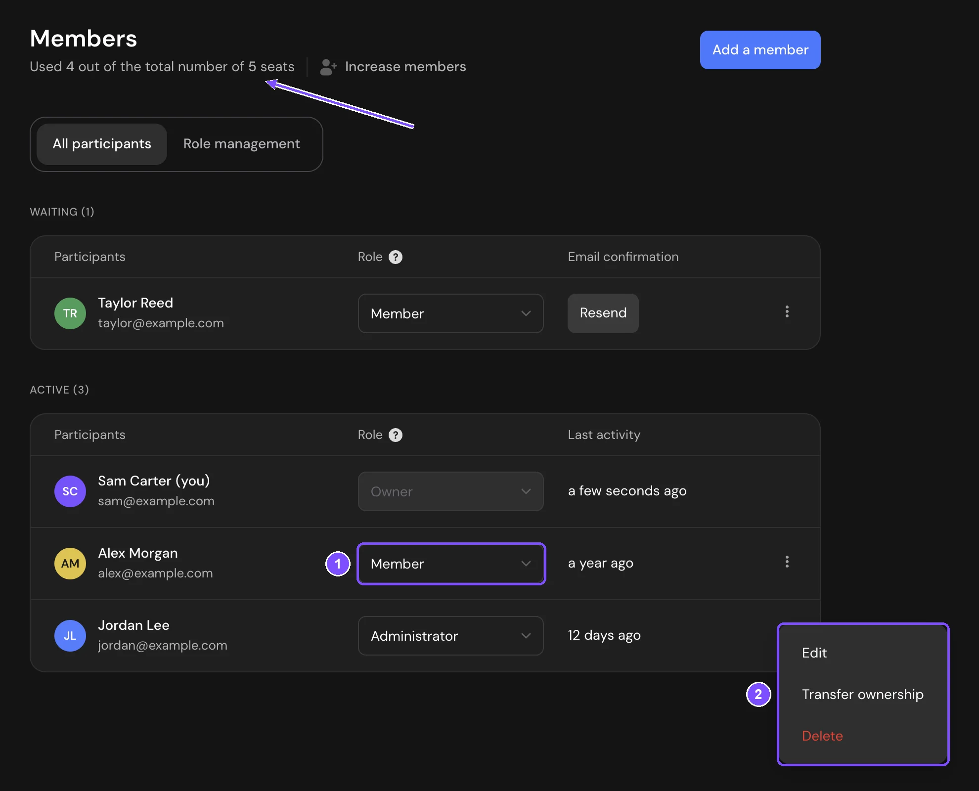Click the Add a member button
979x791 pixels.
coord(760,50)
